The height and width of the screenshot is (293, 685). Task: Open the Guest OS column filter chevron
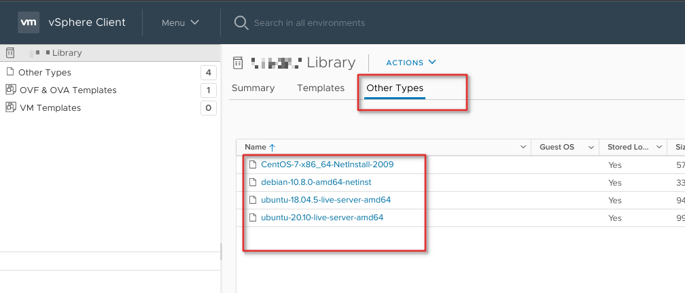click(591, 148)
